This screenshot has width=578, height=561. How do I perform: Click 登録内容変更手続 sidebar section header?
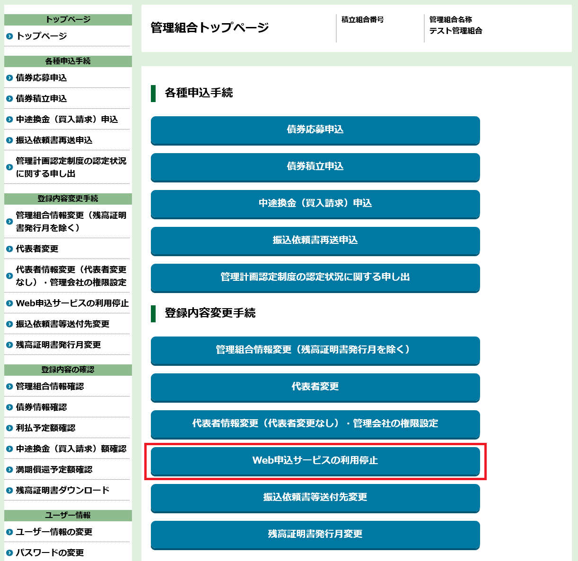[68, 199]
